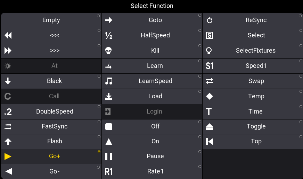Click the fast-forward double-arrow icon
The image size is (303, 179).
point(8,51)
